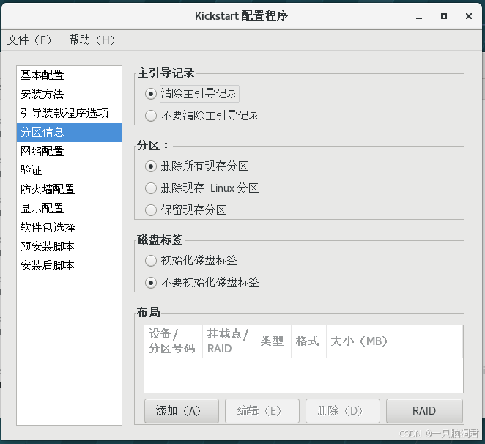Select 初始化磁盘标签 radio button
Image resolution: width=485 pixels, height=444 pixels.
pyautogui.click(x=151, y=261)
